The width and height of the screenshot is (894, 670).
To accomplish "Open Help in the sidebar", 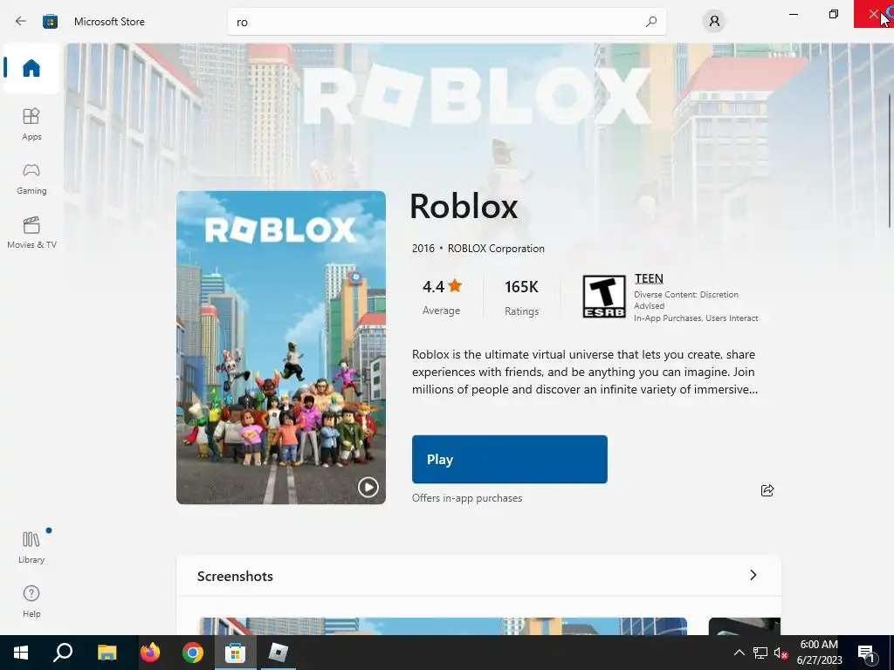I will pos(31,602).
